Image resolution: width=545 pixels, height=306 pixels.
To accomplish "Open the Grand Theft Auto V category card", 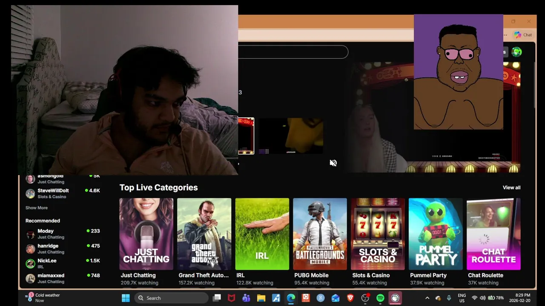I will pyautogui.click(x=204, y=234).
